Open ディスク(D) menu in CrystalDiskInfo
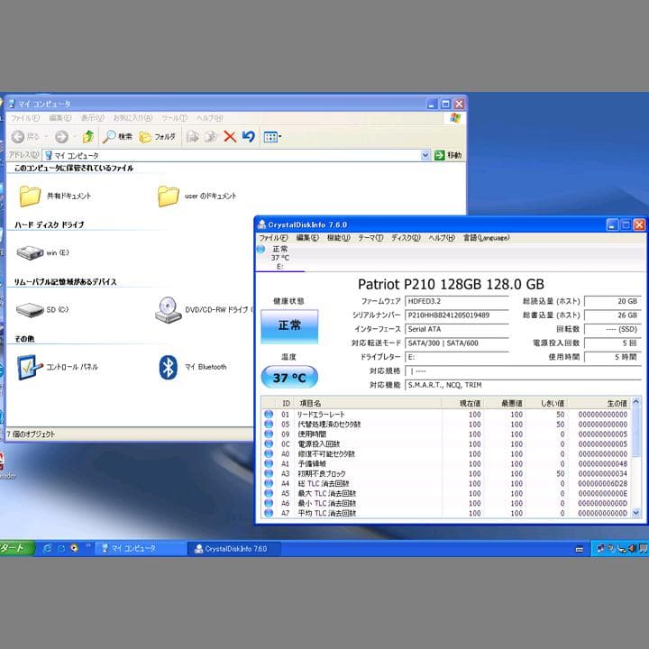Image resolution: width=649 pixels, height=649 pixels. tap(406, 238)
